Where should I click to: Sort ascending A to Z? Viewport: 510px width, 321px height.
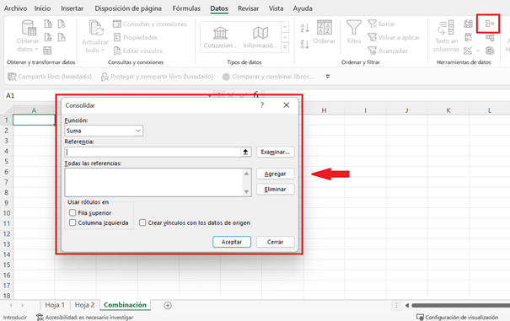click(x=305, y=28)
